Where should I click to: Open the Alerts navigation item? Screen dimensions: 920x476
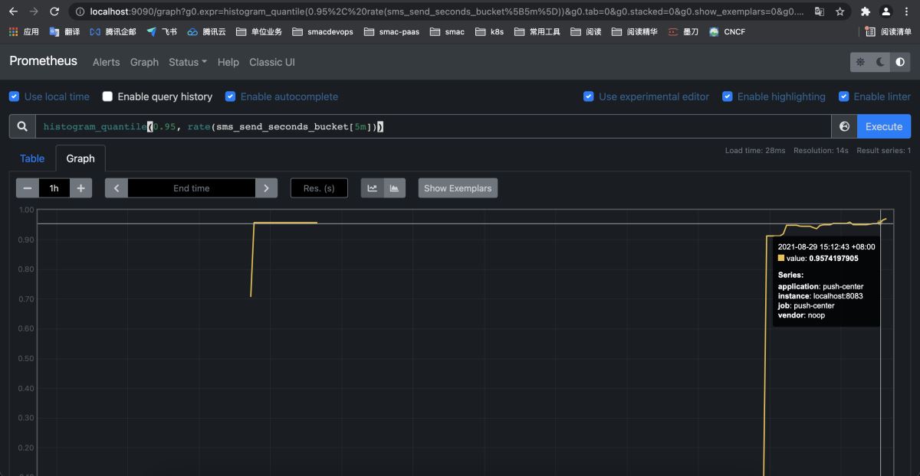[x=106, y=62]
